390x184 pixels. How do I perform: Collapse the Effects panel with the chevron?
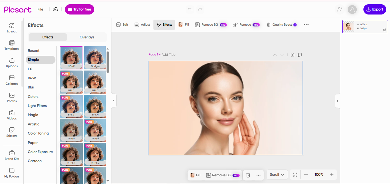coord(113,100)
